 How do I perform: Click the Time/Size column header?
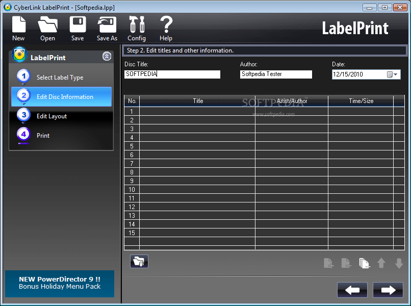click(361, 101)
